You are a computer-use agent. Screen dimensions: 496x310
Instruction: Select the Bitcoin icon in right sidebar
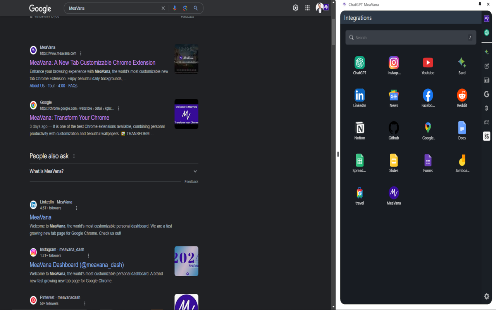486,108
